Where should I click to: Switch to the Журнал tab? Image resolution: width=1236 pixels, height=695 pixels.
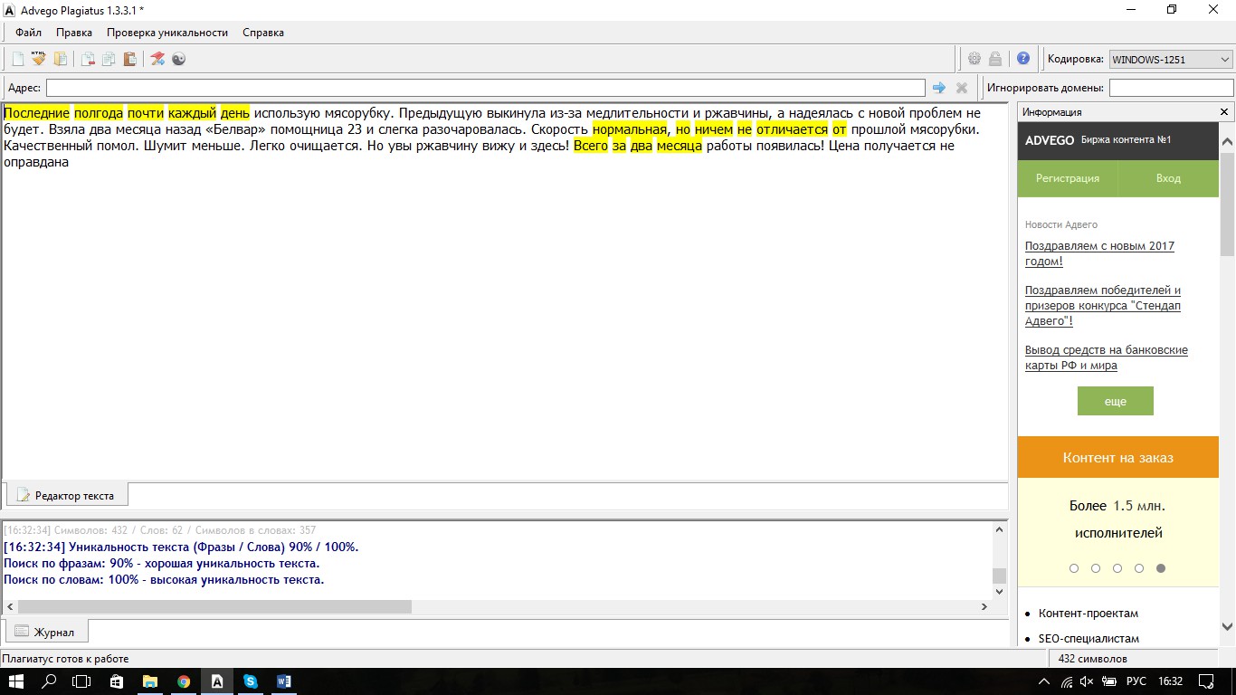[x=47, y=632]
